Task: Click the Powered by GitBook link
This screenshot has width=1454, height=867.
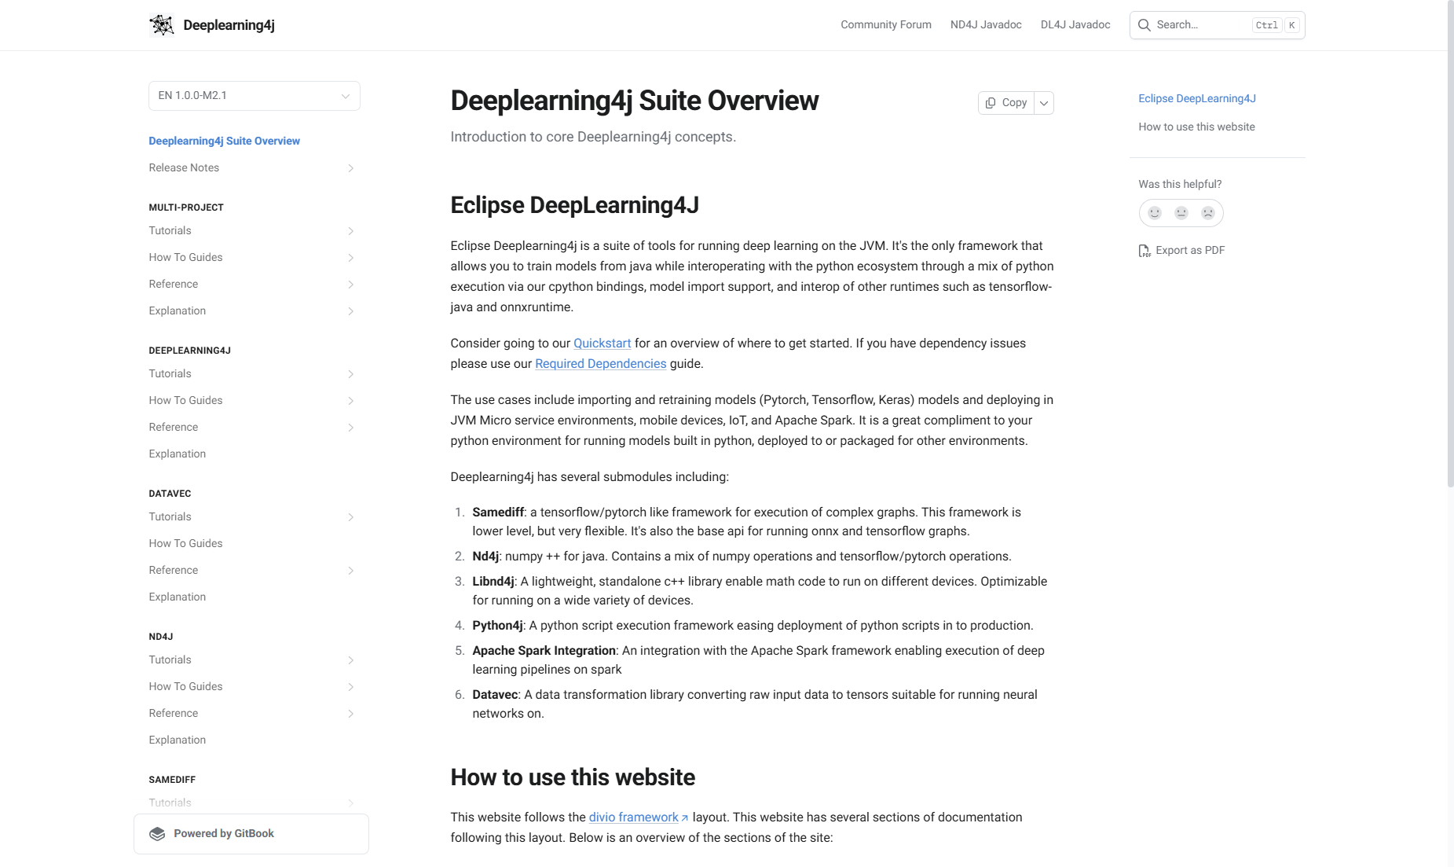Action: pyautogui.click(x=251, y=834)
